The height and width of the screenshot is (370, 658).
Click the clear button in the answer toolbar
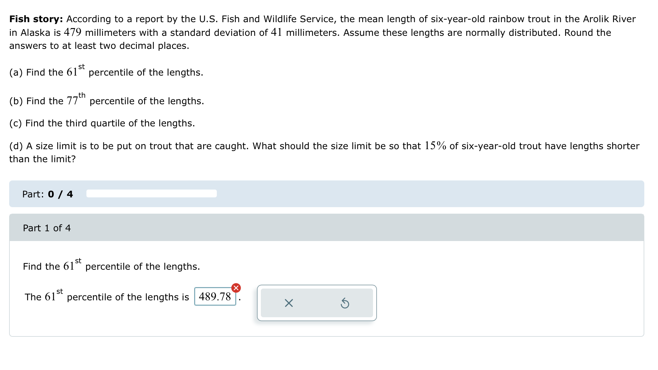[x=288, y=304]
